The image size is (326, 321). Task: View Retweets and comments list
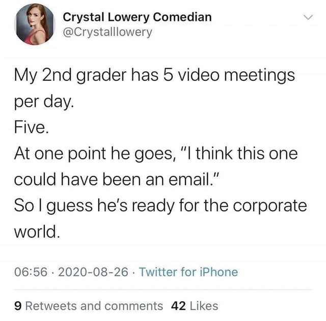[x=94, y=306]
